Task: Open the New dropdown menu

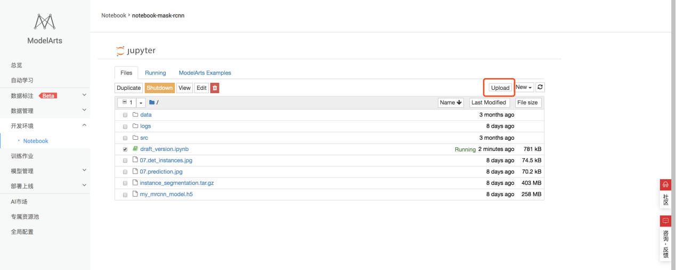Action: coord(524,87)
